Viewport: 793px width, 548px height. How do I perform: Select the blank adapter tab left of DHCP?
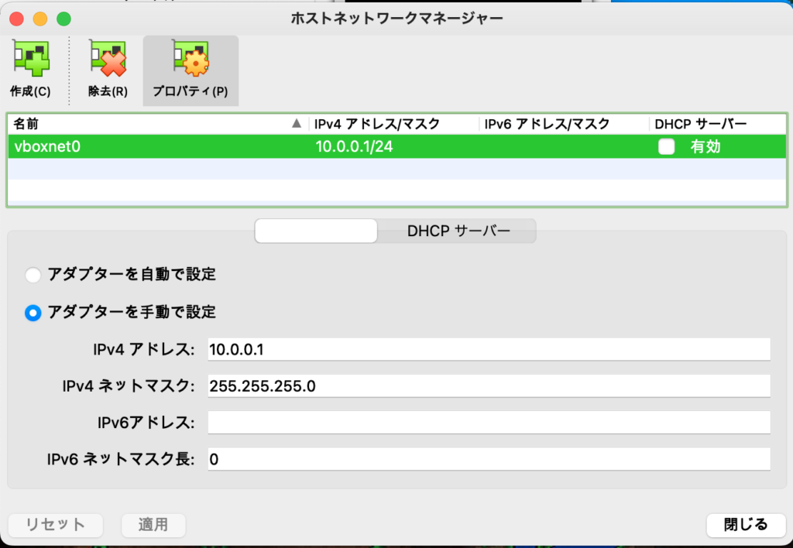point(316,231)
